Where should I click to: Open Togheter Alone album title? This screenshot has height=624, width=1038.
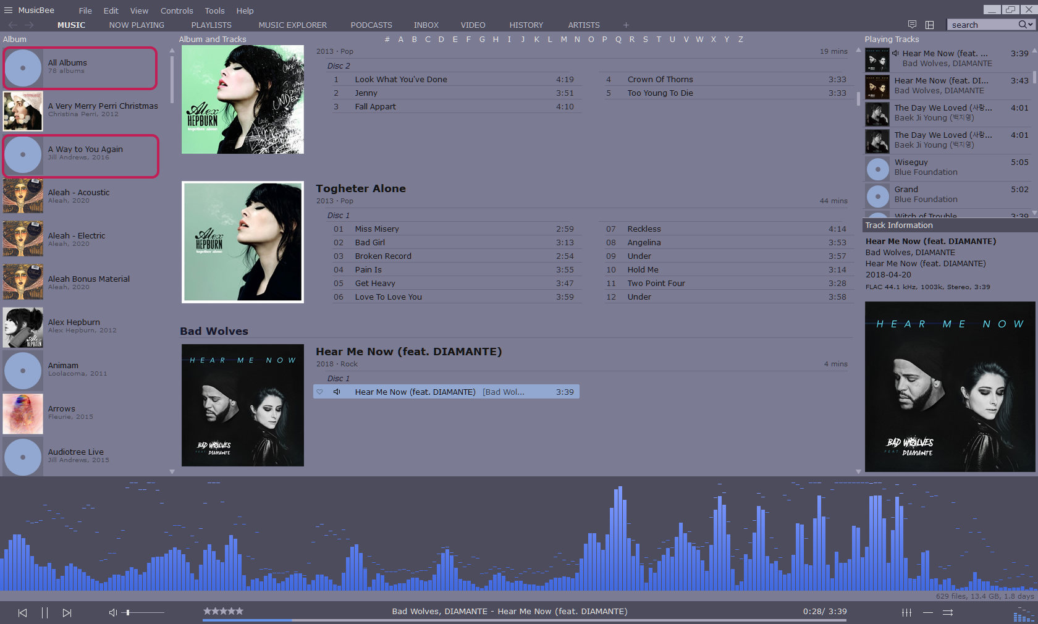[x=361, y=188]
